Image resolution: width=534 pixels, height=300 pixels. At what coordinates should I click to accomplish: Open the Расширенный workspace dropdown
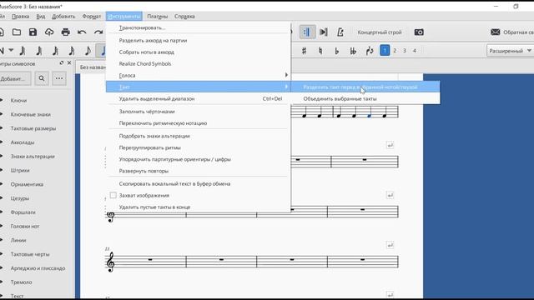510,51
